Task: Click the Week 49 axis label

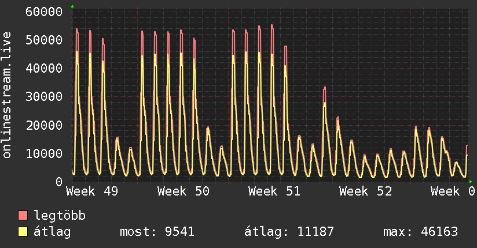Action: (92, 191)
